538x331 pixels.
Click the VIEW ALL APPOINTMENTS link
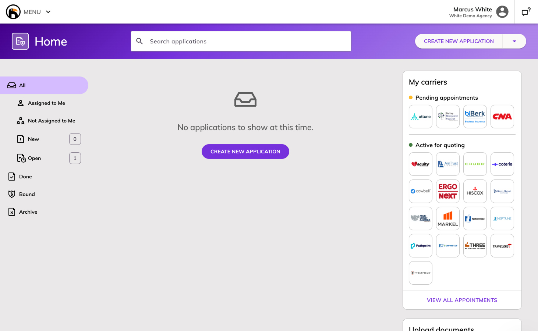point(462,300)
